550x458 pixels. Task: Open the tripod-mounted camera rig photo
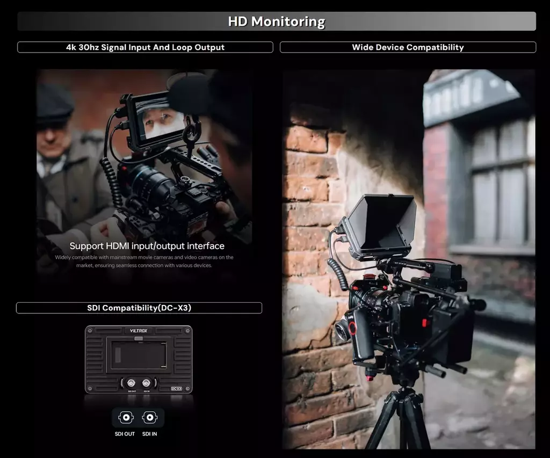pyautogui.click(x=409, y=259)
